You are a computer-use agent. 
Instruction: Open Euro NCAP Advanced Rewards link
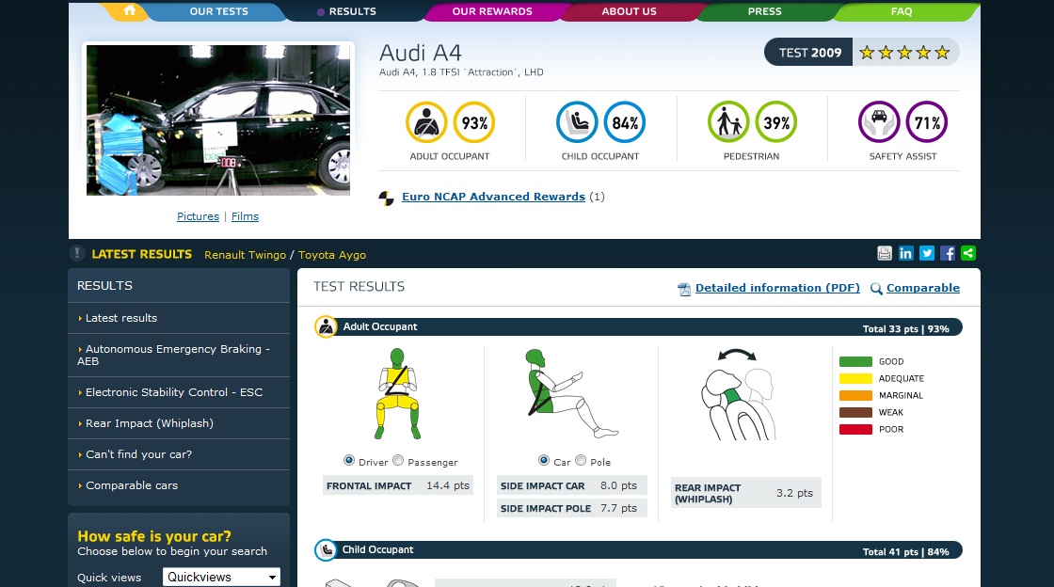point(493,197)
